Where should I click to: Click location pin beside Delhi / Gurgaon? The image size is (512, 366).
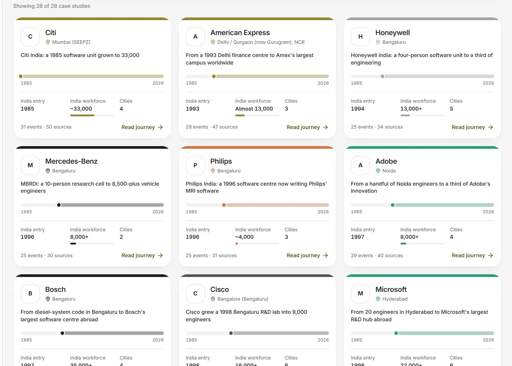point(213,42)
